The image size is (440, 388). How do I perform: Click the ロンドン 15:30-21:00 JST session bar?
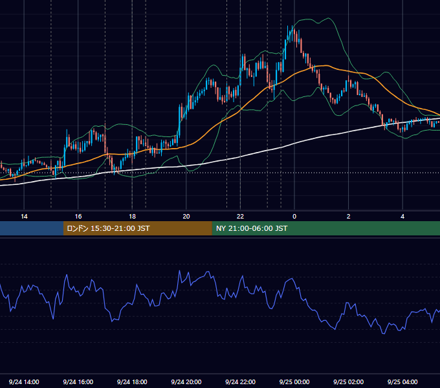point(137,228)
